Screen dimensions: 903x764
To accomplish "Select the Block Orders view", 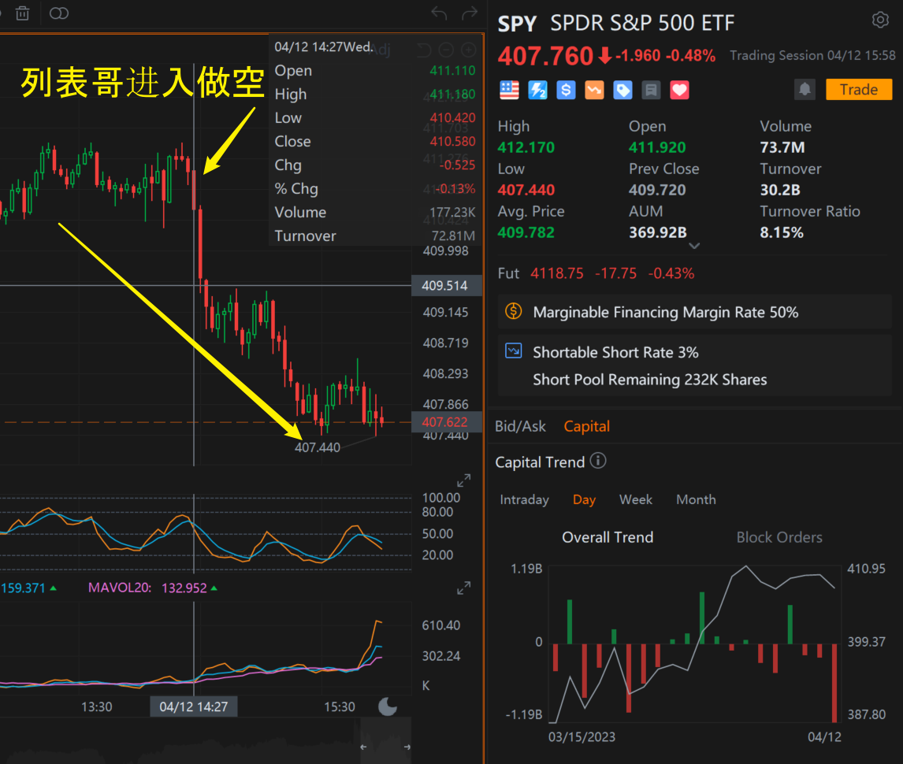I will [x=779, y=537].
